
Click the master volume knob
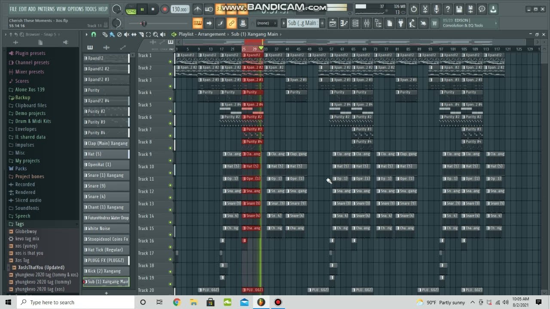(116, 9)
